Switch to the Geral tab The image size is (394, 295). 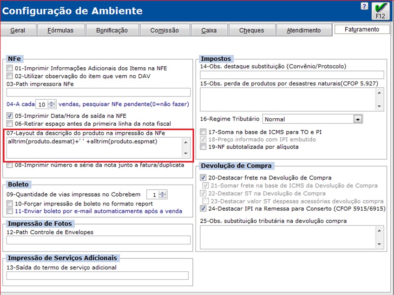[x=18, y=31]
